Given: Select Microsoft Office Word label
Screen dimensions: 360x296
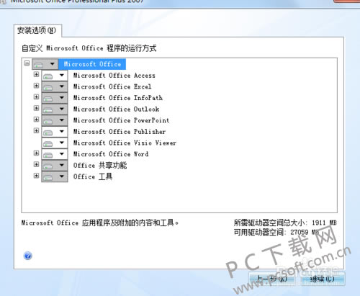Looking at the screenshot, I should [111, 154].
